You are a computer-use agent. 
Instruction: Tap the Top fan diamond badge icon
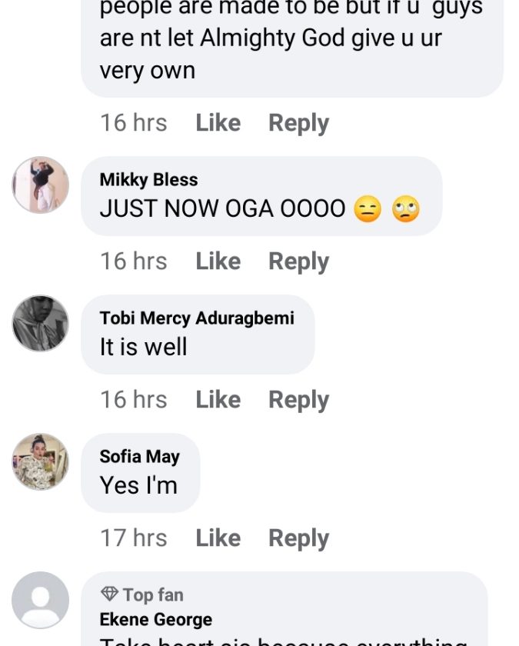[x=109, y=594]
